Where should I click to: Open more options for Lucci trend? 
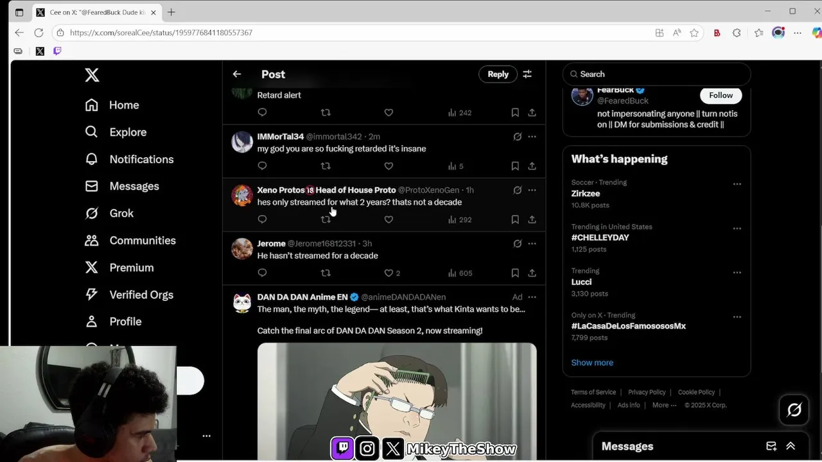[737, 273]
